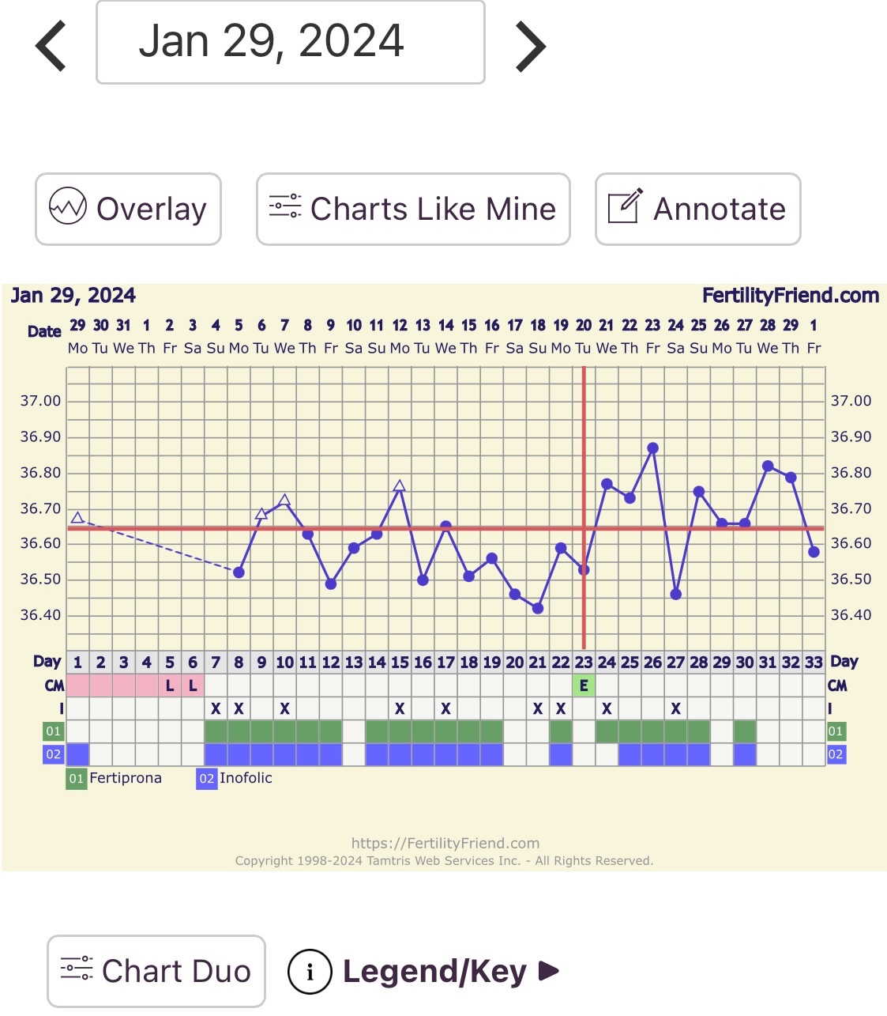
Task: Go to next chart with right arrow
Action: [530, 46]
